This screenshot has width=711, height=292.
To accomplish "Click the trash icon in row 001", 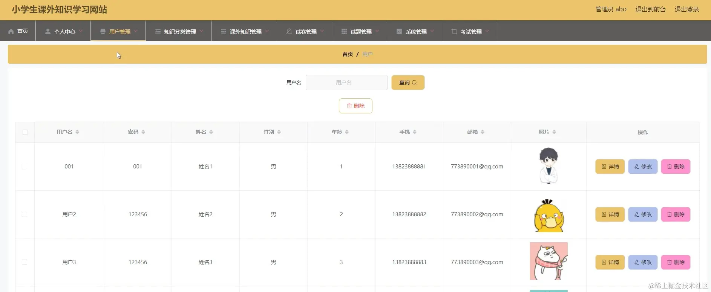I will (670, 167).
